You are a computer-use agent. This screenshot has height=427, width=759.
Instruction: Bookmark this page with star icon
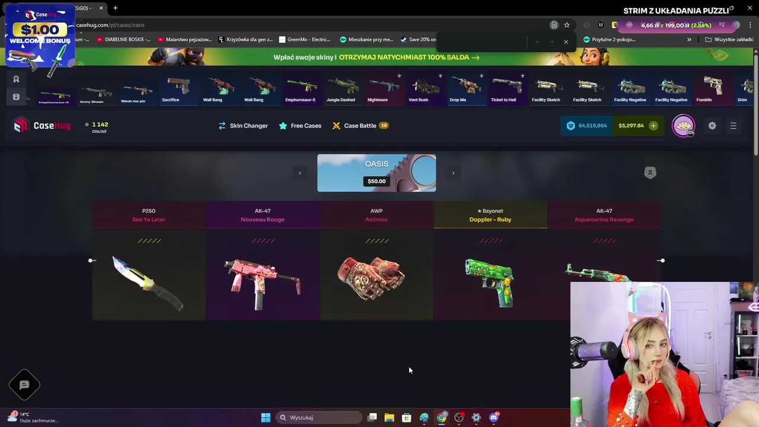click(x=567, y=25)
